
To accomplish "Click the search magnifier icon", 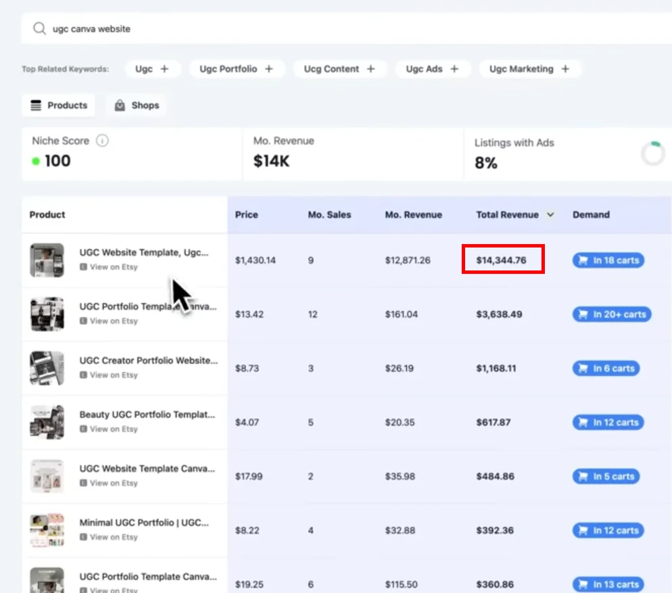I will point(40,29).
